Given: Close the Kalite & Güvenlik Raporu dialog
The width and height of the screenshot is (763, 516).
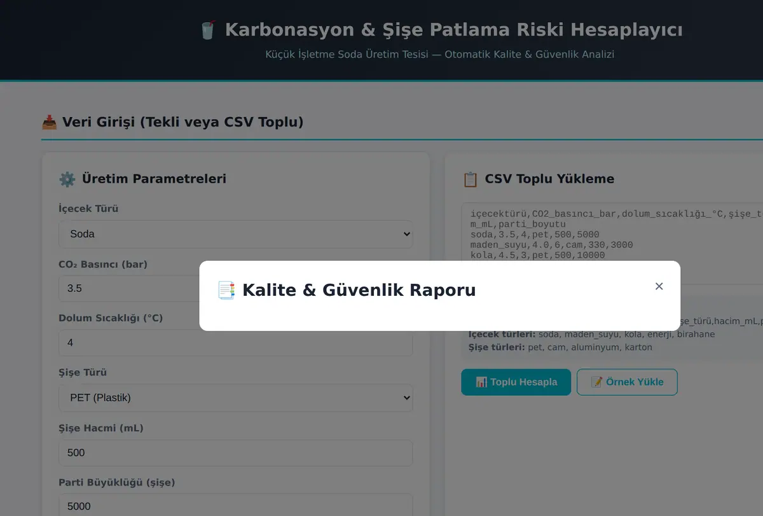Looking at the screenshot, I should click(x=659, y=286).
